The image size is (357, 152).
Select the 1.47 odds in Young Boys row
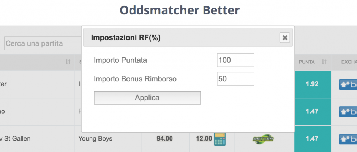(x=313, y=139)
